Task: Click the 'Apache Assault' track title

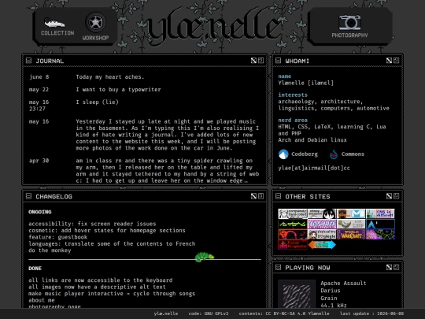Action: pyautogui.click(x=343, y=284)
